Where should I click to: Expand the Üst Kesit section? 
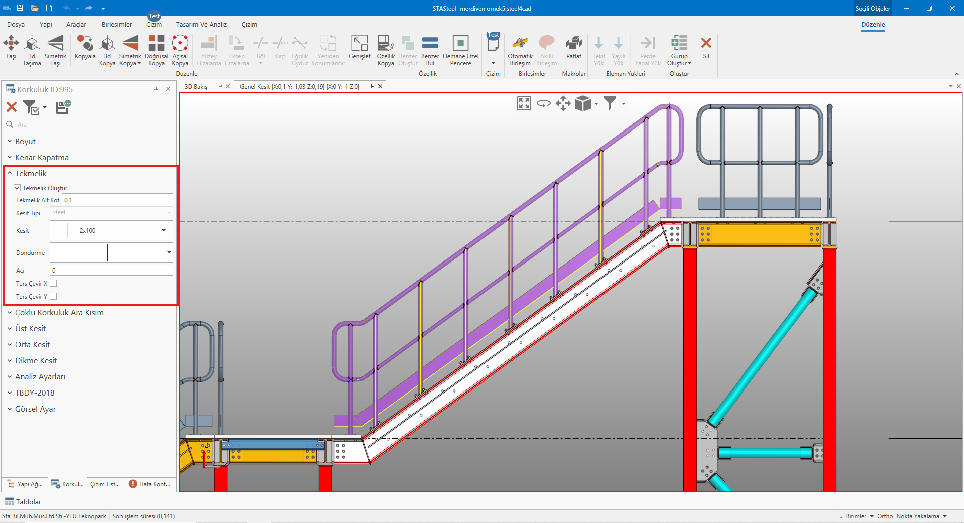pyautogui.click(x=30, y=329)
